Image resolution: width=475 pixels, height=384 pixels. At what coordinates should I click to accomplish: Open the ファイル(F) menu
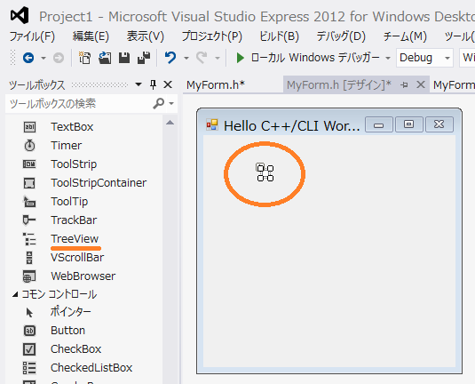[x=32, y=36]
